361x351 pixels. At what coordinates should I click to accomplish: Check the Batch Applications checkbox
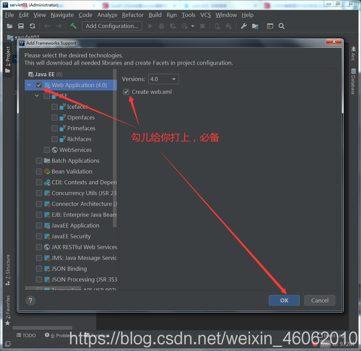[39, 161]
